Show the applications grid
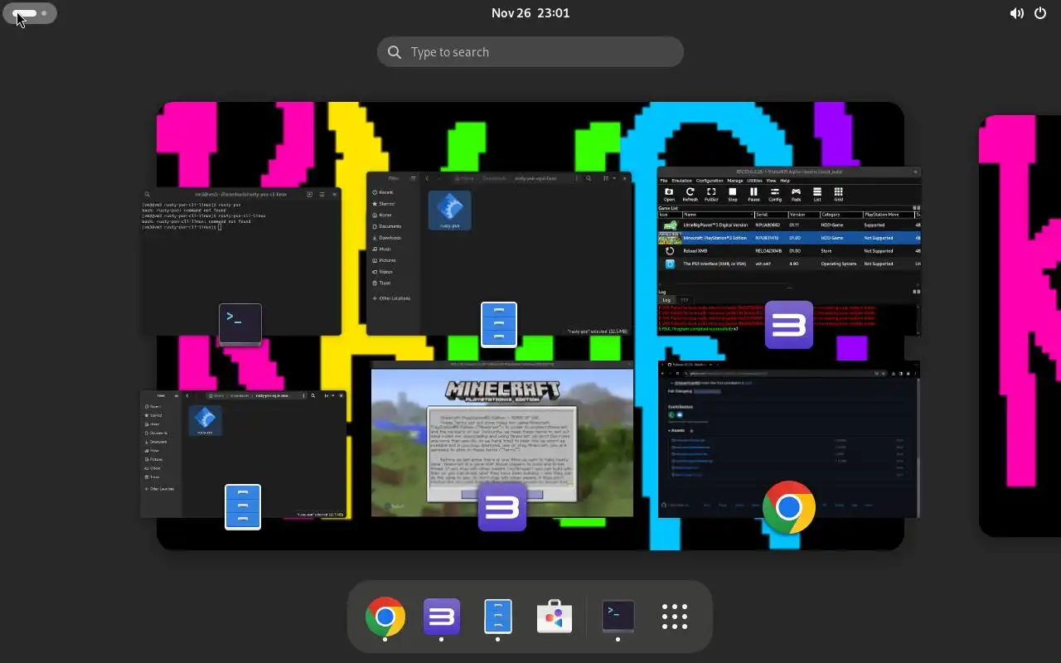The height and width of the screenshot is (663, 1061). coord(675,617)
